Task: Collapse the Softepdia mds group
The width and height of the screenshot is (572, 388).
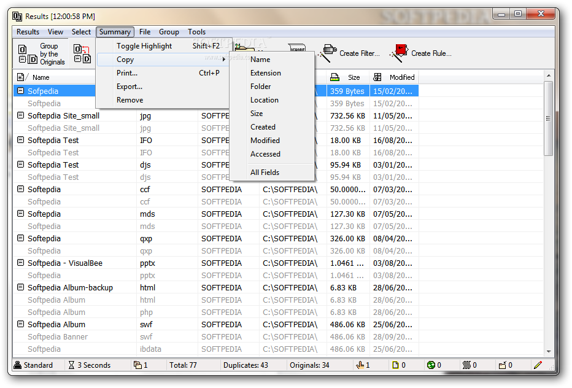Action: pos(21,213)
